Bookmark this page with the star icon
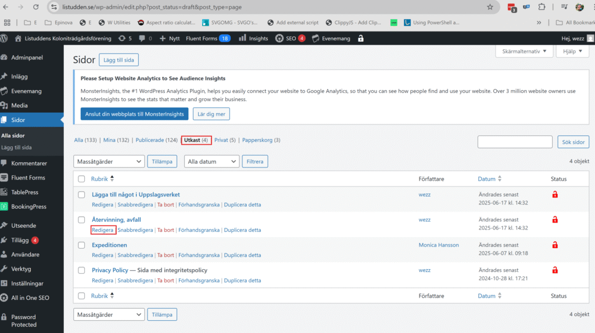The width and height of the screenshot is (595, 333). click(490, 7)
